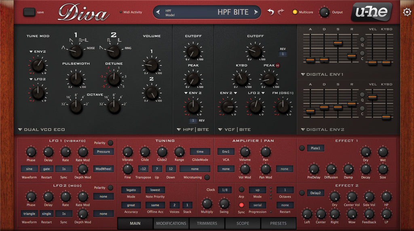Click the Glide knob
414x231 pixels.
[x=145, y=152]
